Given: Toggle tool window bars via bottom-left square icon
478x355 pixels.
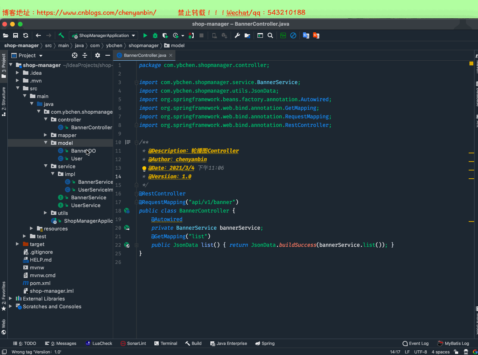Looking at the screenshot, I should click(4, 352).
